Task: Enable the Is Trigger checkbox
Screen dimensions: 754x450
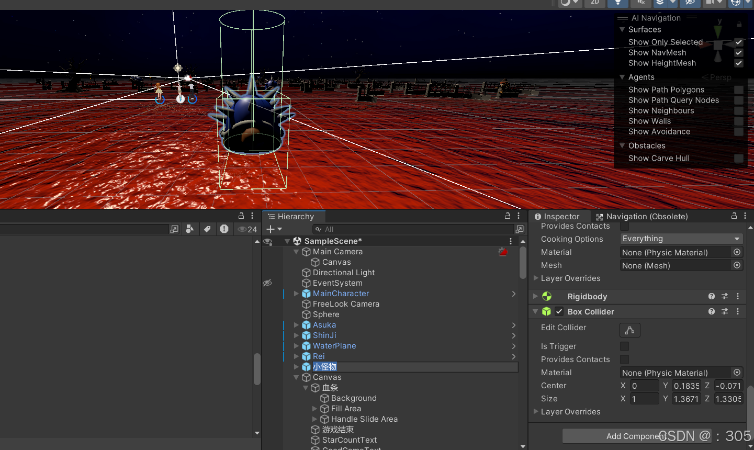Action: tap(624, 346)
